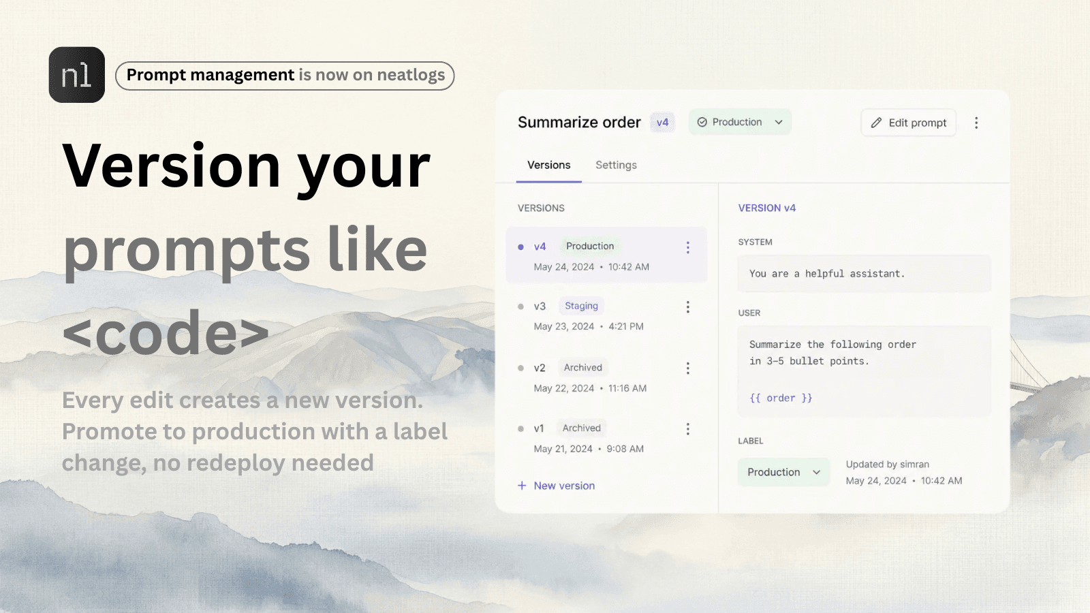Screen dimensions: 1090x613
Task: Select version v1 in the versions list
Action: [x=606, y=437]
